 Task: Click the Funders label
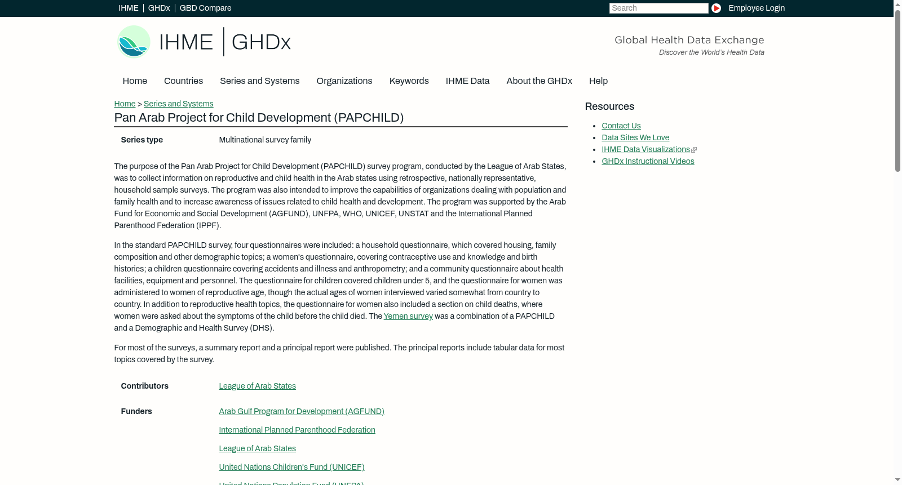pyautogui.click(x=136, y=411)
